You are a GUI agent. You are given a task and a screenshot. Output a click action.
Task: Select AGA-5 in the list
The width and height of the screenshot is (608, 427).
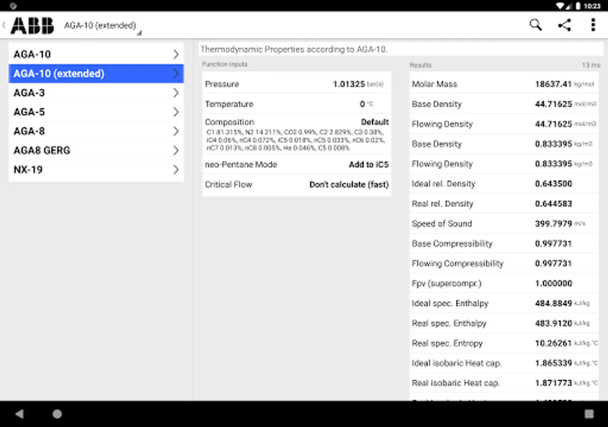96,112
